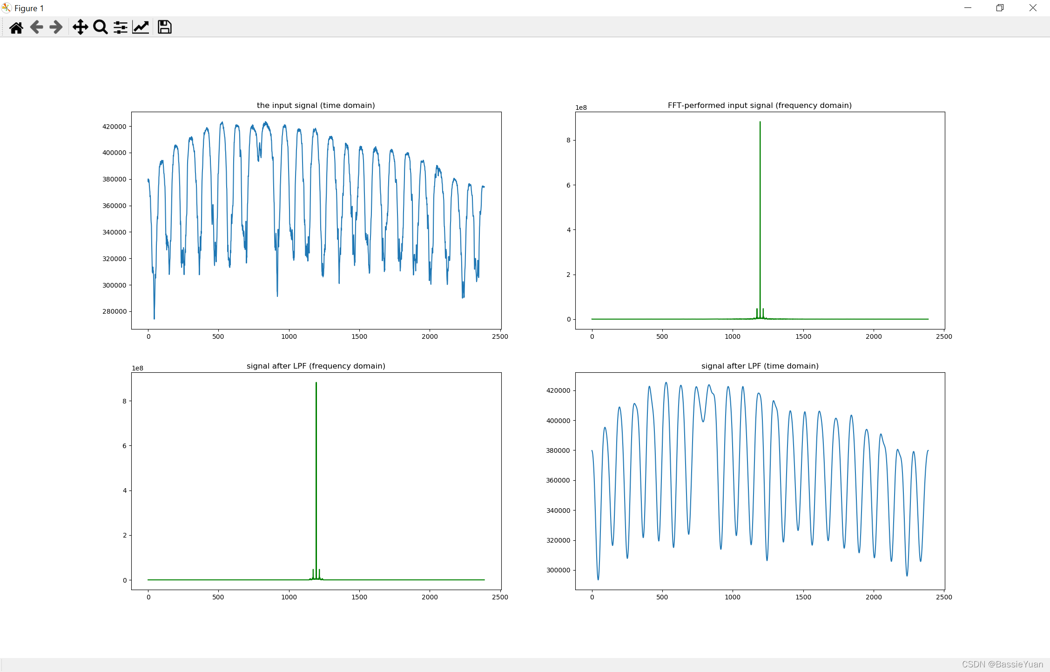This screenshot has height=672, width=1050.
Task: Save the figure with floppy icon
Action: click(164, 27)
